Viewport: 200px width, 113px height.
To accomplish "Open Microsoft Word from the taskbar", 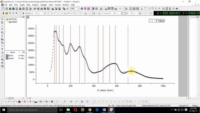I will (104, 110).
